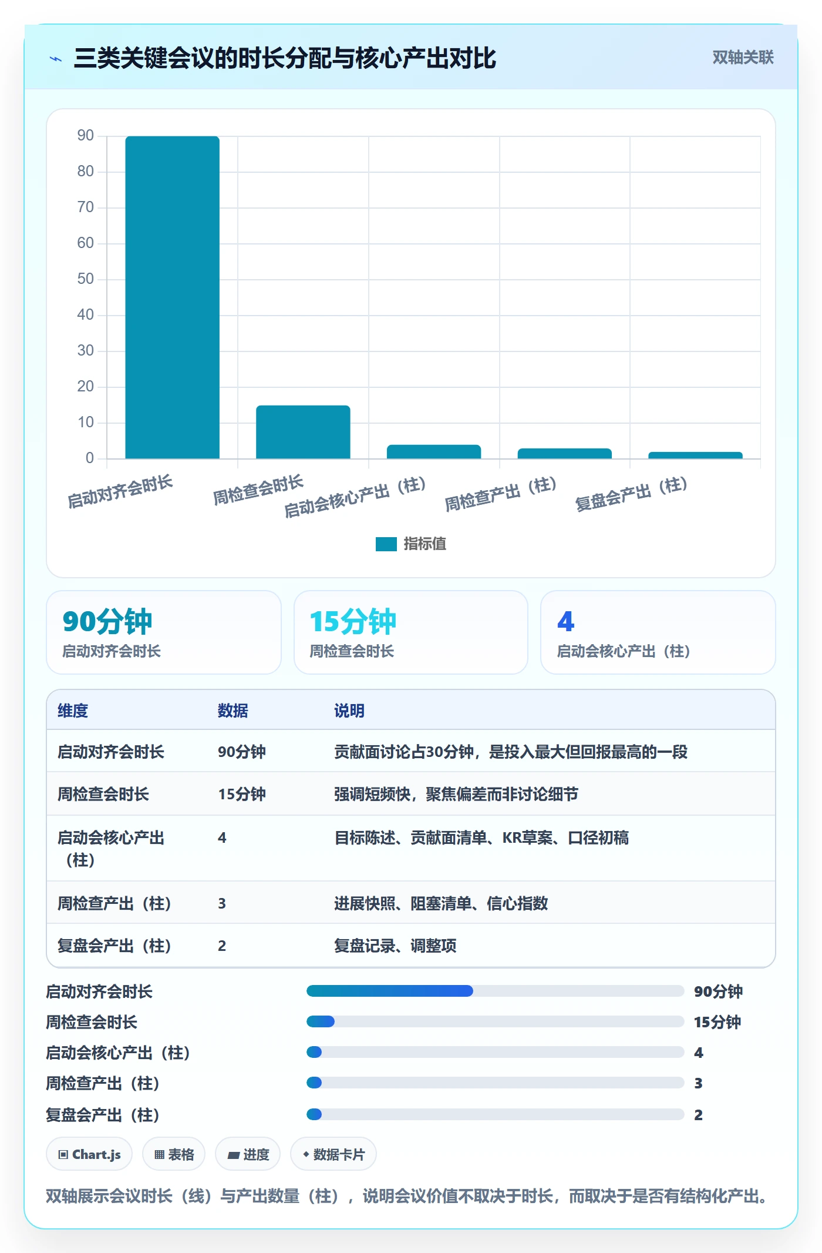
Task: Click the 复盘会产出（柱） bar in the chart
Action: pos(695,455)
